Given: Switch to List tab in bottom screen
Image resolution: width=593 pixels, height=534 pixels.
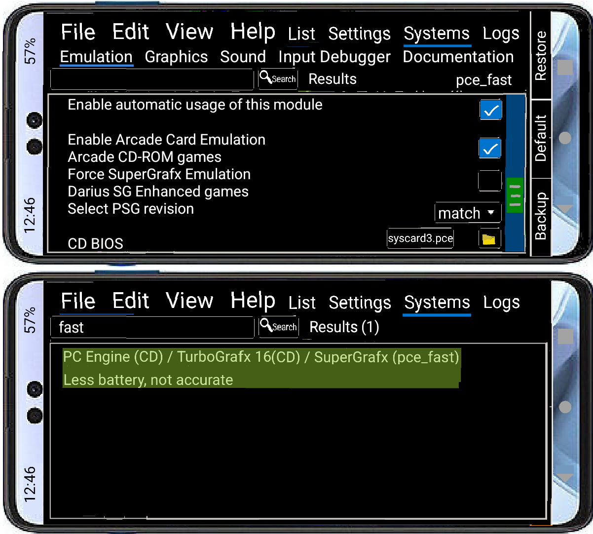Looking at the screenshot, I should [302, 303].
